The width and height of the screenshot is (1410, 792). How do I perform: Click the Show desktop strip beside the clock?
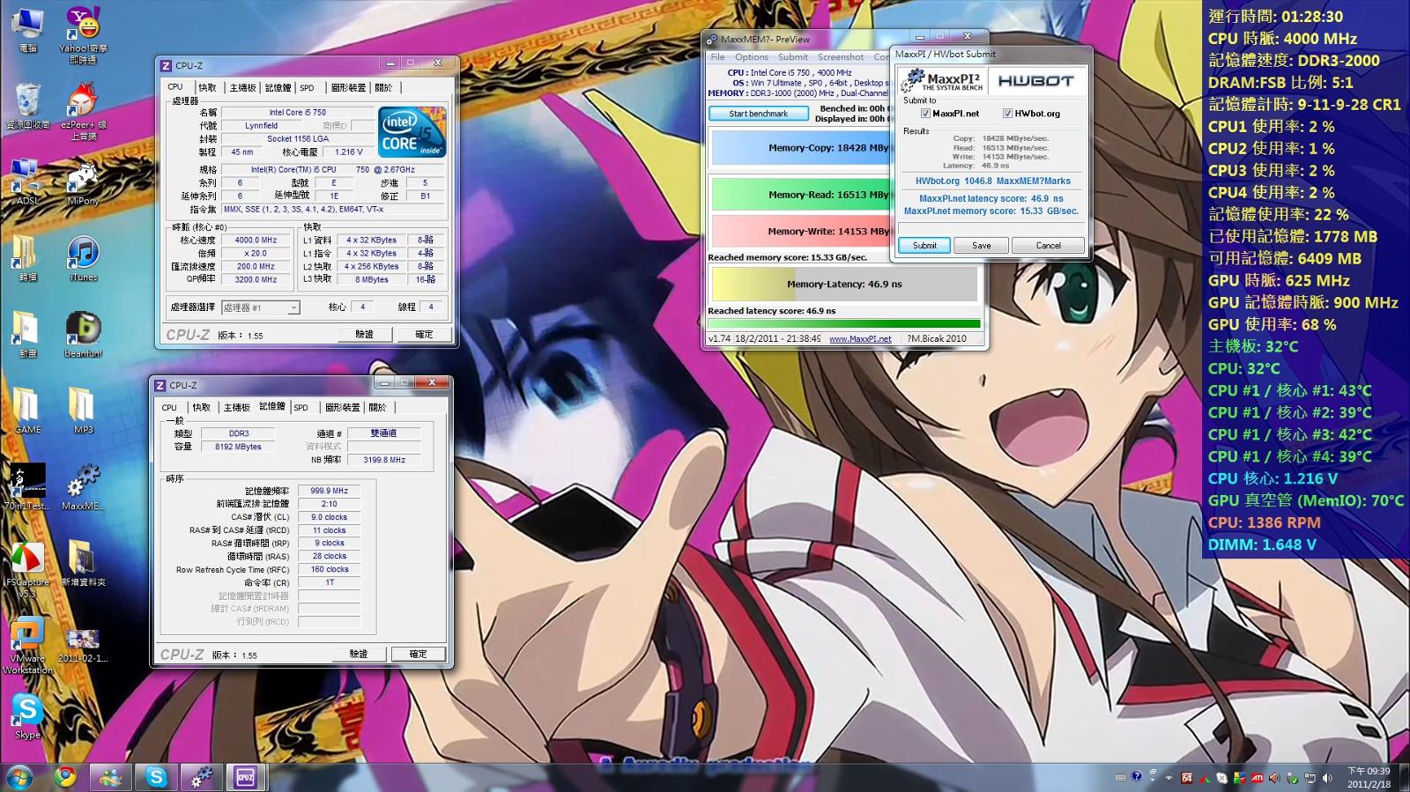pos(1404,777)
